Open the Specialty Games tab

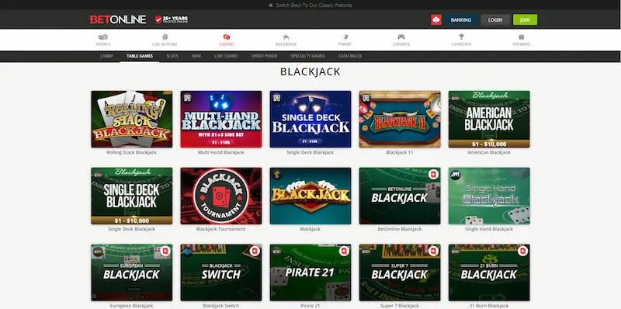[307, 56]
